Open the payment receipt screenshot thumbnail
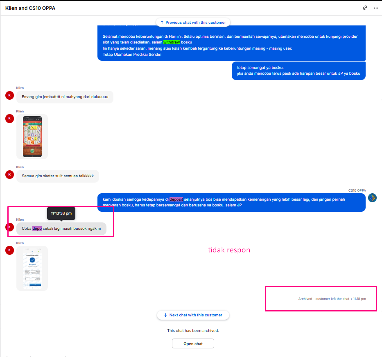 [x=32, y=268]
